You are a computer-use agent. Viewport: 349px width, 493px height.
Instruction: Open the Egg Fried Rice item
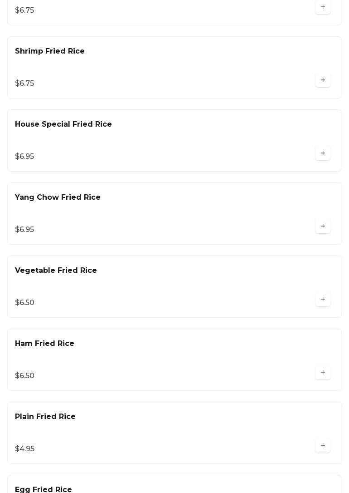pos(44,489)
